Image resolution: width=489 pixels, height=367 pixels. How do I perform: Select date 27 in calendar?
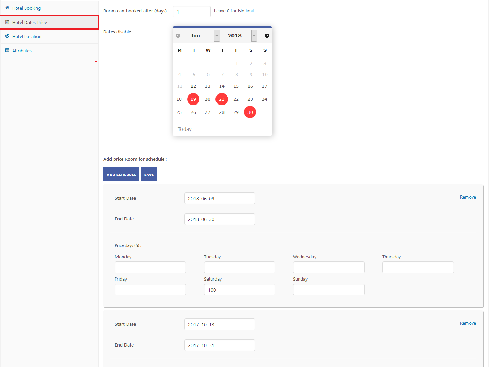[x=207, y=112]
